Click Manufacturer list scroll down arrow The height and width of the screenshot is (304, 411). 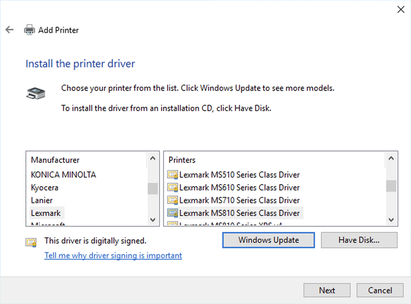[x=153, y=220]
